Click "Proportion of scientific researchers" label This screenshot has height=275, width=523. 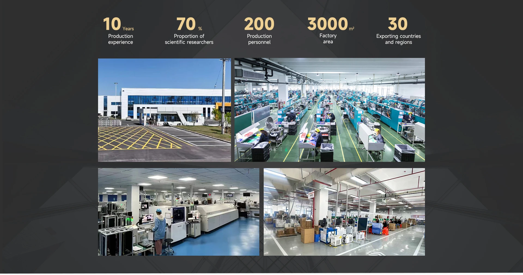[189, 39]
